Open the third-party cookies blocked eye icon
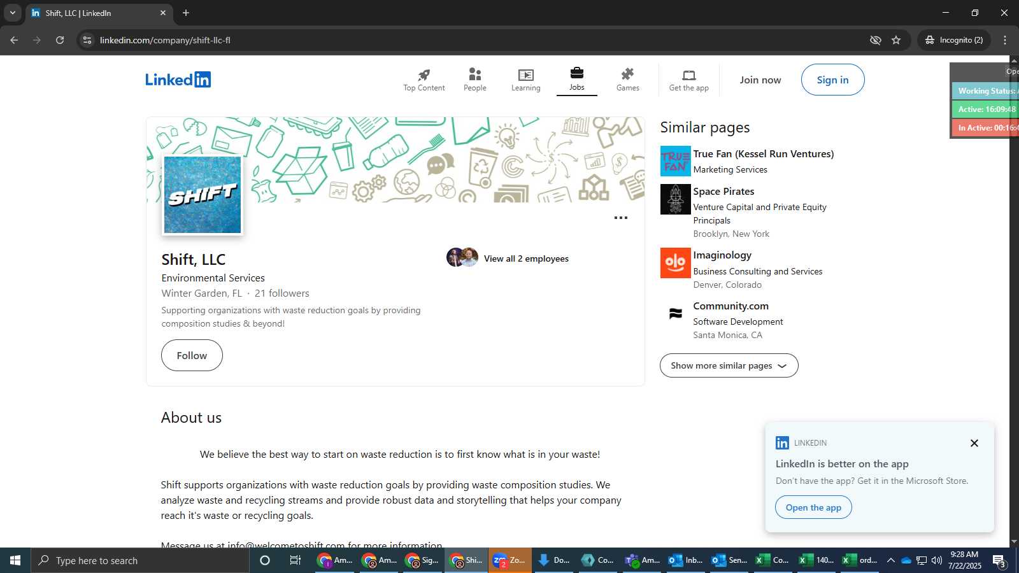This screenshot has width=1019, height=573. coord(876,40)
